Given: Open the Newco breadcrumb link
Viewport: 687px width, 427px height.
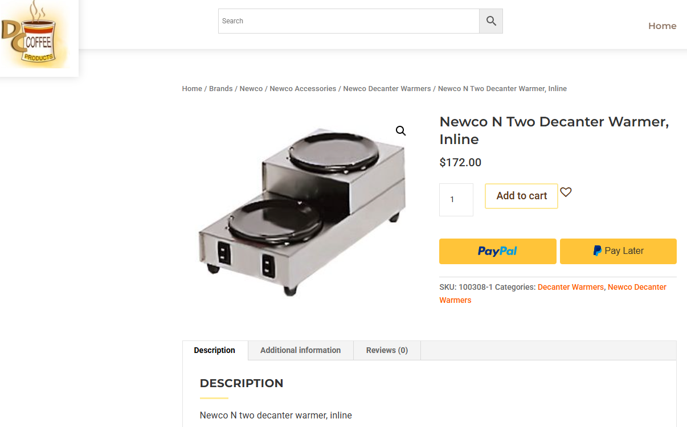Looking at the screenshot, I should click(x=251, y=89).
